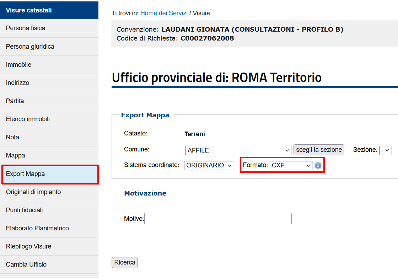Open Elenco immobili page
Viewport: 398px width, 278px height.
(x=28, y=119)
